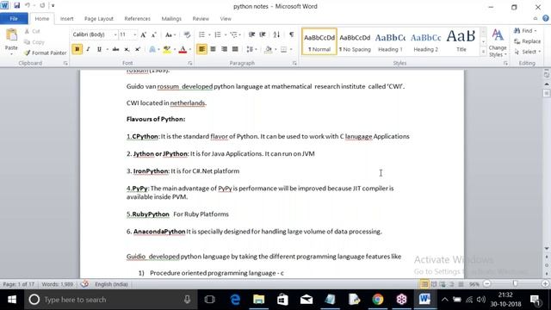Click Decrease Indent icon
Viewport: 551px width, 310px height.
[251, 34]
